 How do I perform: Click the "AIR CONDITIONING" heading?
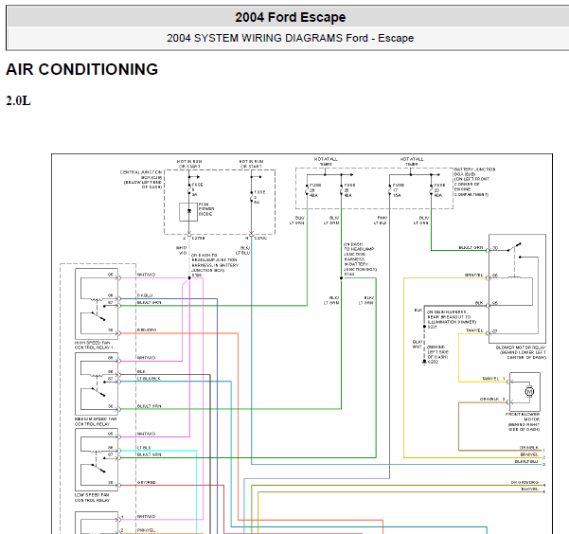(82, 69)
